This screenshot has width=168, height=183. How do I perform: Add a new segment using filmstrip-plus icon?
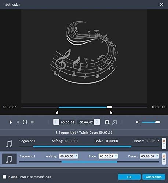[107, 122]
